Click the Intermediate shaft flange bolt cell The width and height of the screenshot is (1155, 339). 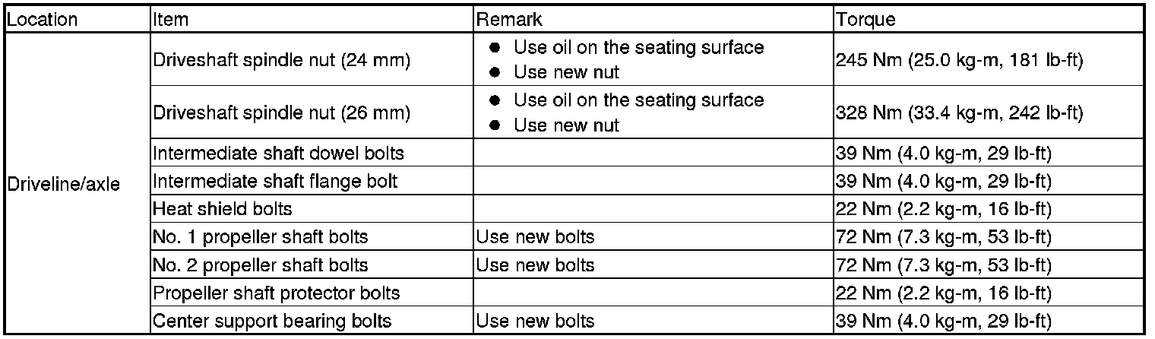(275, 182)
